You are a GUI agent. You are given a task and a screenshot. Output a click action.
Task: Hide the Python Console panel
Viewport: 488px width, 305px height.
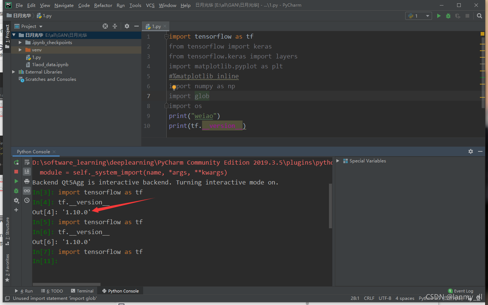(480, 151)
